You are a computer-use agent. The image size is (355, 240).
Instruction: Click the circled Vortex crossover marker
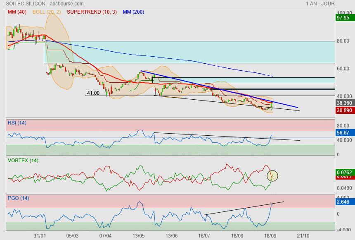[x=272, y=175]
